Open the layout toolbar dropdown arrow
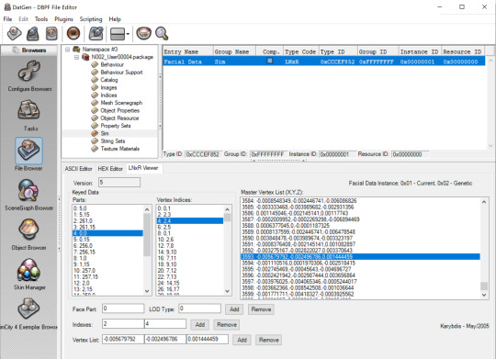 pos(128,34)
